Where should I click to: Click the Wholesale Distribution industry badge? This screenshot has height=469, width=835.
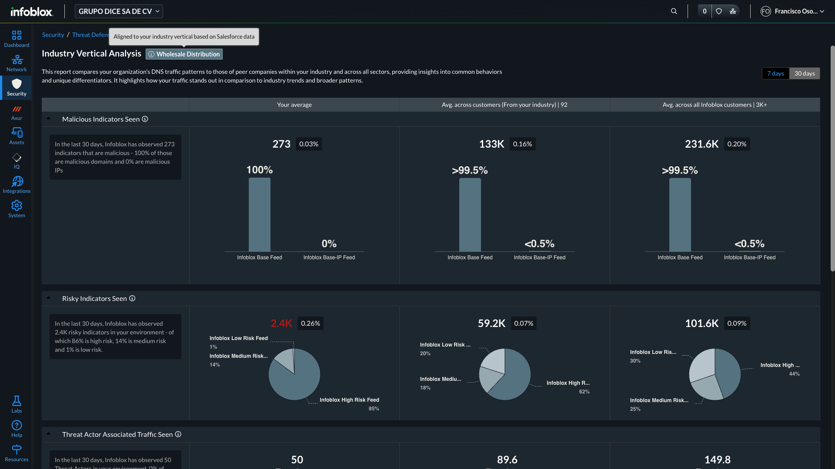tap(184, 54)
